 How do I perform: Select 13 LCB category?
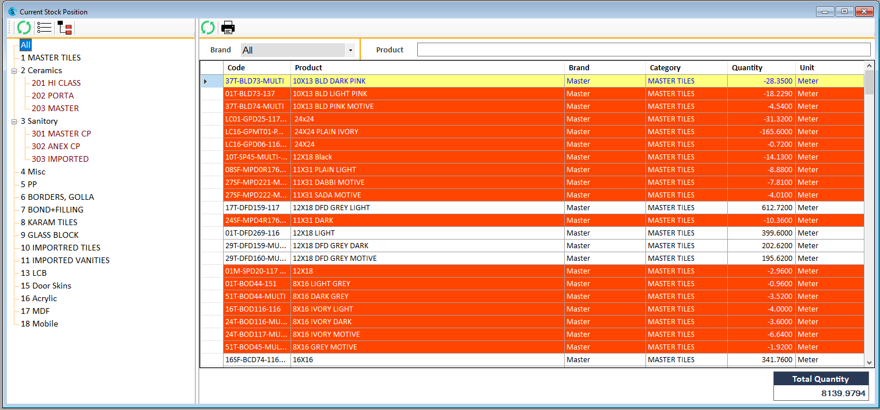click(33, 273)
